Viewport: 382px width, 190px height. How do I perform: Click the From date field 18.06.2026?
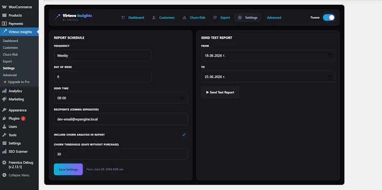tap(268, 55)
